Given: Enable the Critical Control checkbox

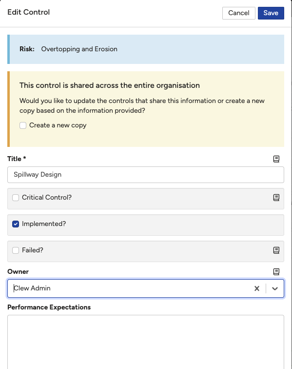Looking at the screenshot, I should tap(16, 198).
